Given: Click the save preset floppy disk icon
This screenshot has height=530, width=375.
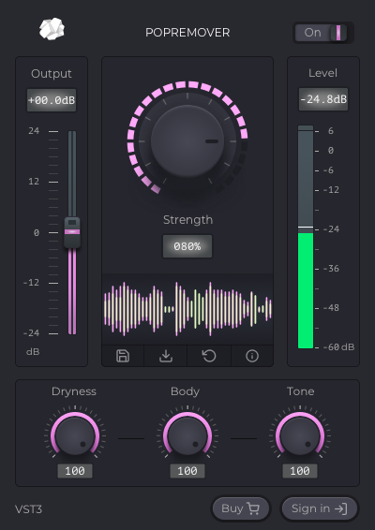Looking at the screenshot, I should pos(123,356).
